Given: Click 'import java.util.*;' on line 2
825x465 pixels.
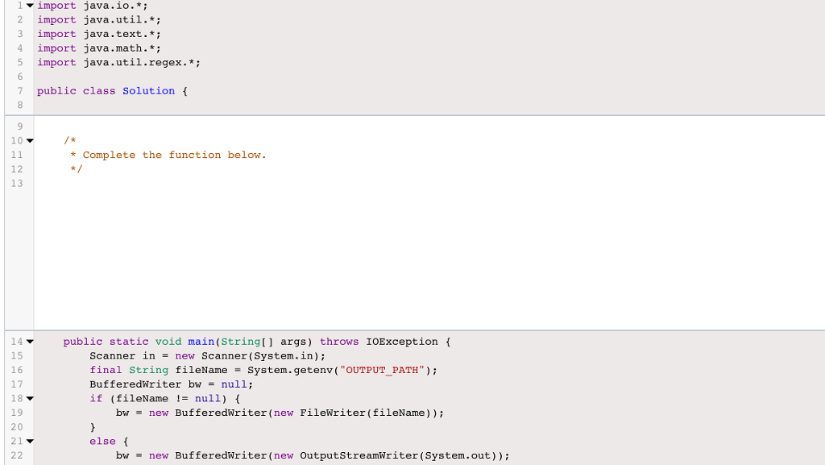Looking at the screenshot, I should pyautogui.click(x=99, y=20).
